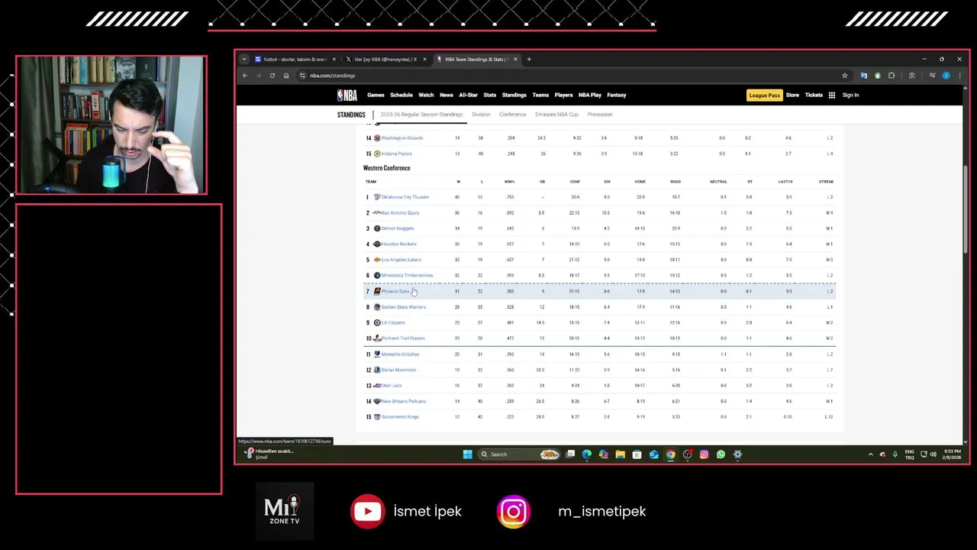
Task: Open the Players menu item
Action: point(564,95)
